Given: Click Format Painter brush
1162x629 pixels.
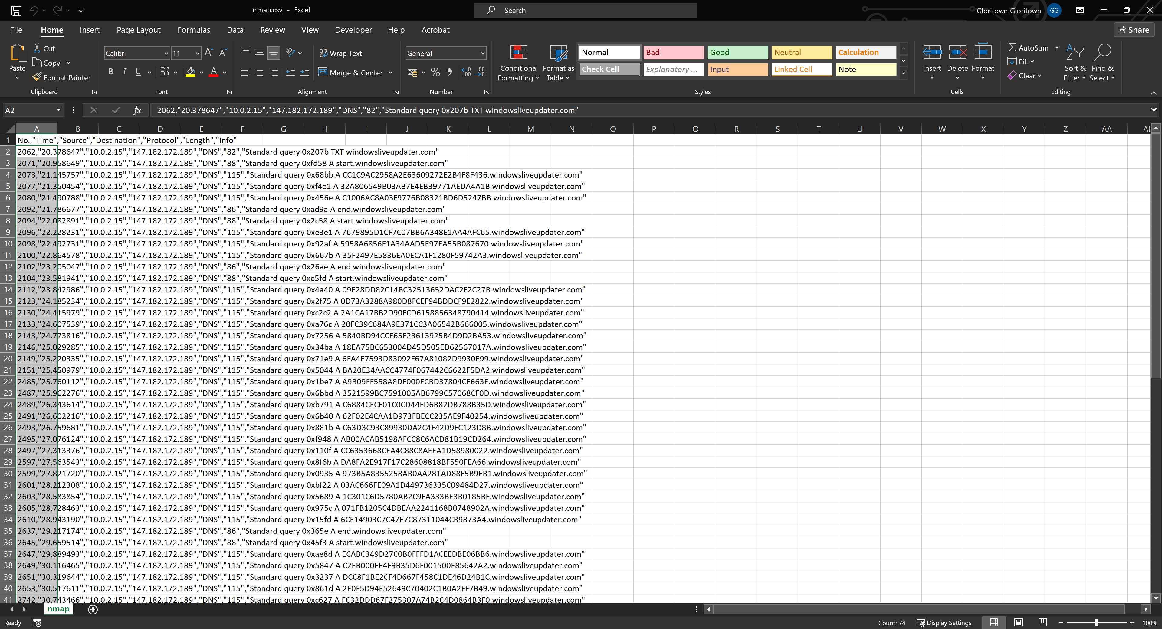Looking at the screenshot, I should (37, 77).
